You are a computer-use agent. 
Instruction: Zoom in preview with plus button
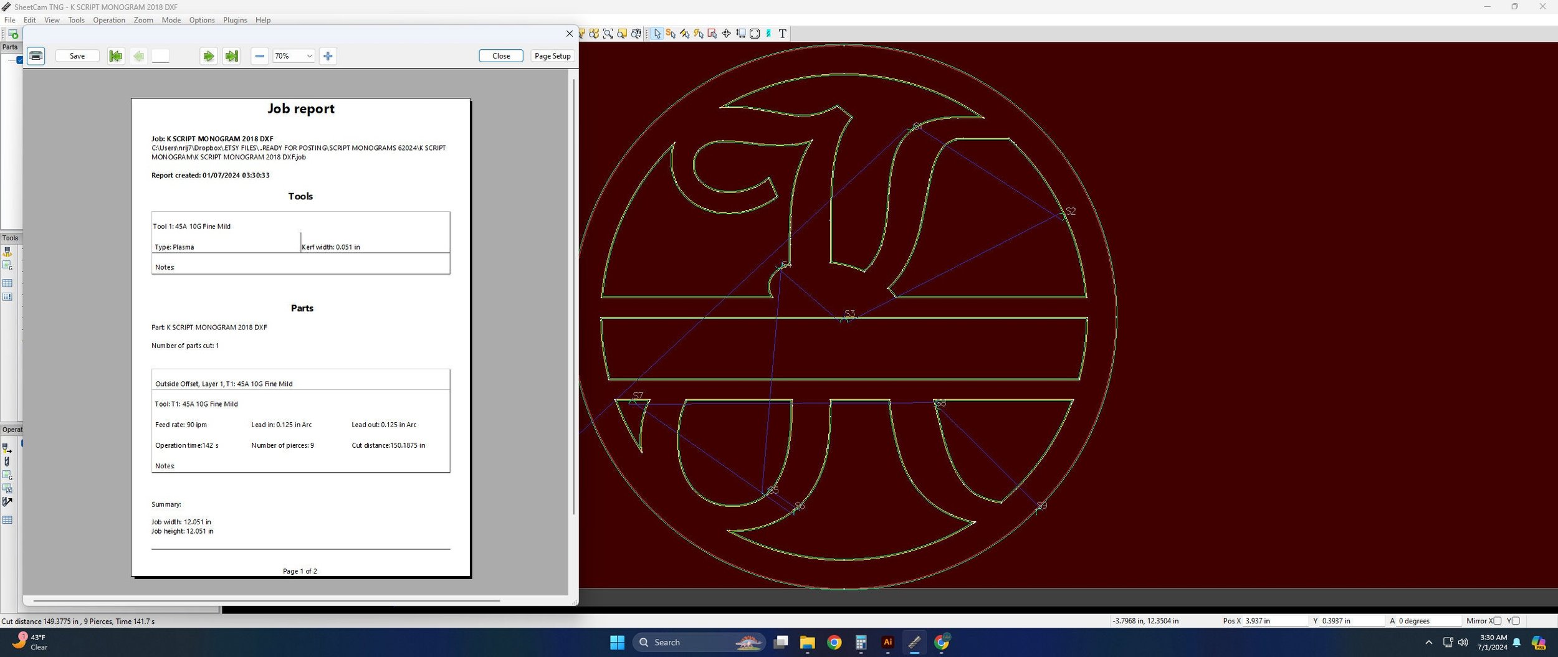tap(328, 56)
